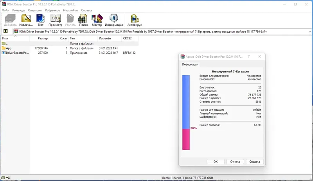The image size is (313, 181).
Task: Launch the Мастер wizard icon
Action: point(97,18)
